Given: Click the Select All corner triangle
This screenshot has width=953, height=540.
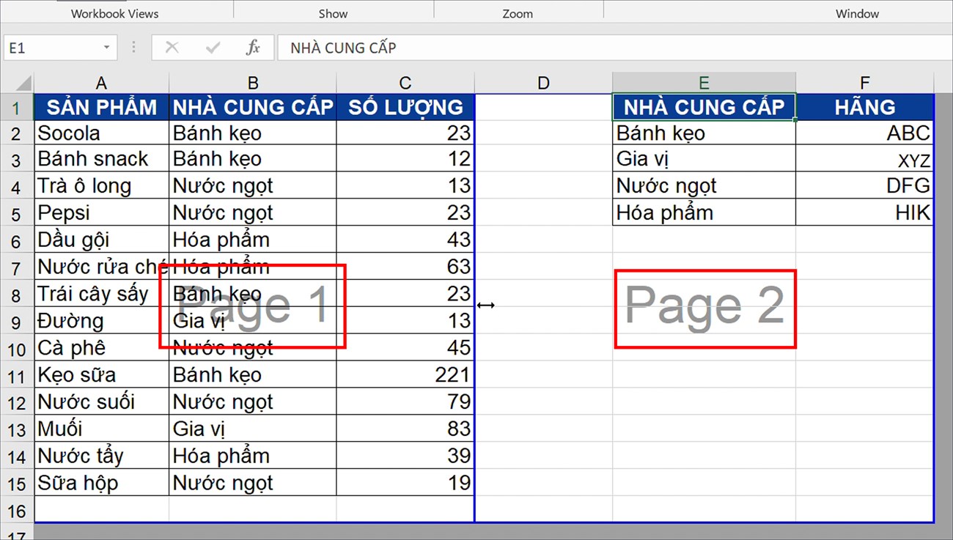Looking at the screenshot, I should point(22,82).
